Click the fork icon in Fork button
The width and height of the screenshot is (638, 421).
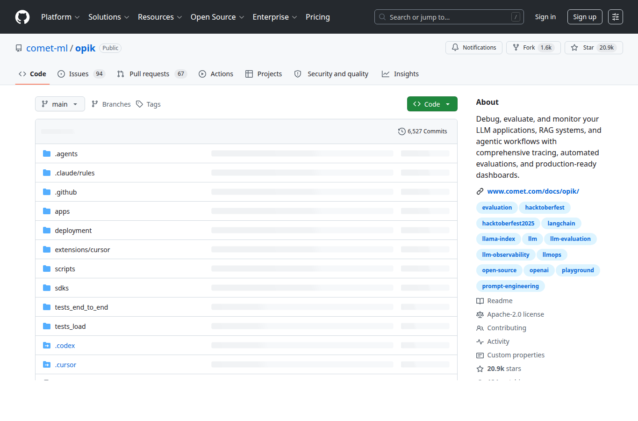[x=516, y=48]
